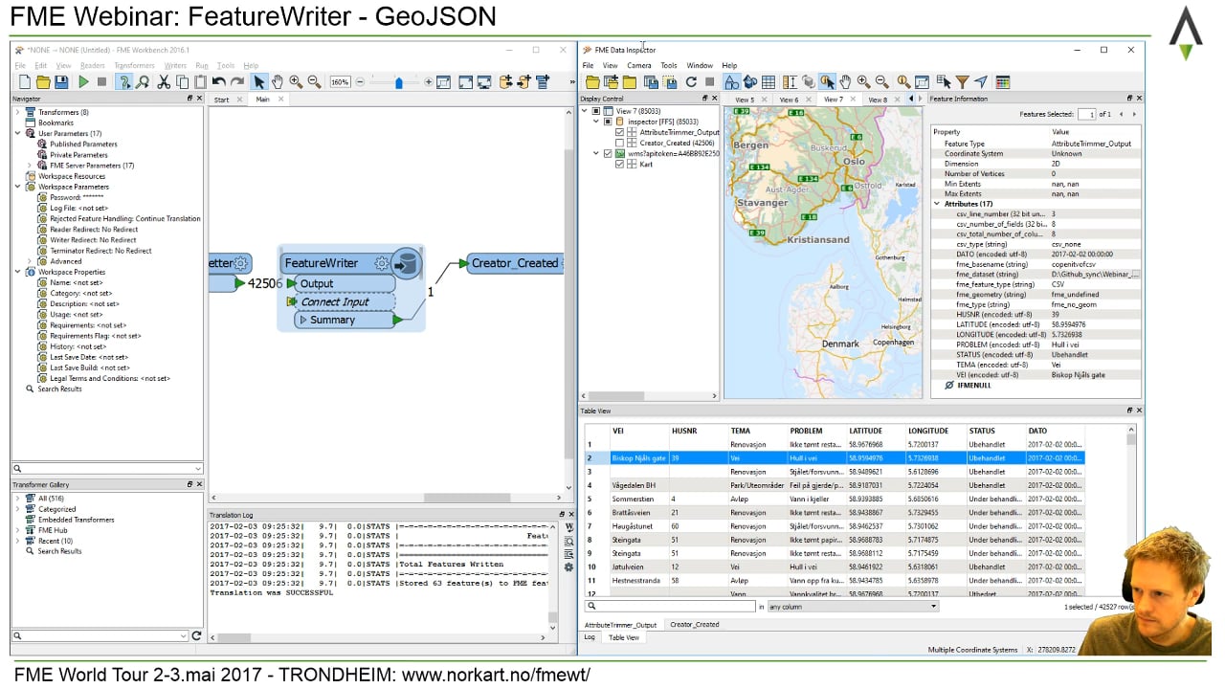Select the Sommerstien row in Table View

tap(835, 499)
